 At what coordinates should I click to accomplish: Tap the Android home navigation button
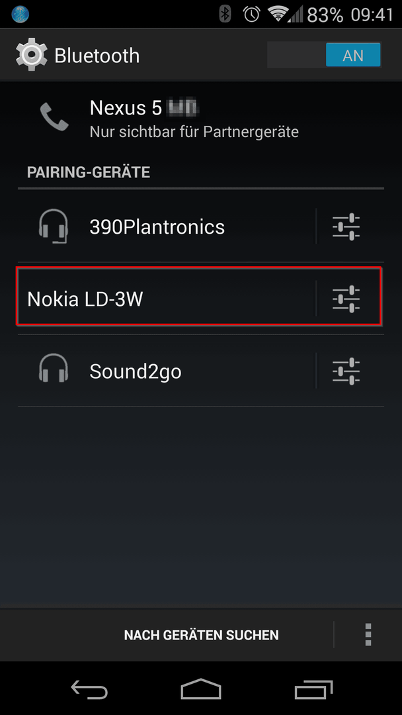click(x=201, y=689)
